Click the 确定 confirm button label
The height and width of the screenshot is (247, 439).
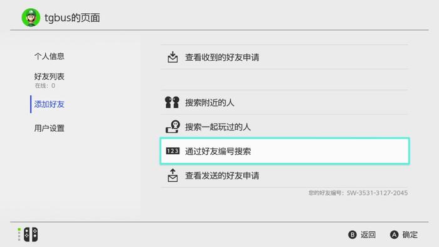(x=410, y=234)
